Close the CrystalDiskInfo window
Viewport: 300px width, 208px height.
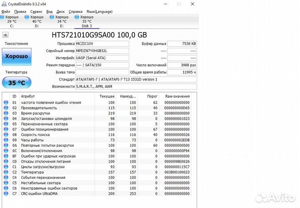pyautogui.click(x=192, y=4)
